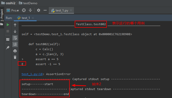Click the green rerun play button
This screenshot has width=172, height=98.
[8, 25]
